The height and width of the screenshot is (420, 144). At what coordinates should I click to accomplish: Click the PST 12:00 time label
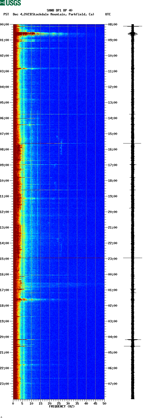coord(5,212)
